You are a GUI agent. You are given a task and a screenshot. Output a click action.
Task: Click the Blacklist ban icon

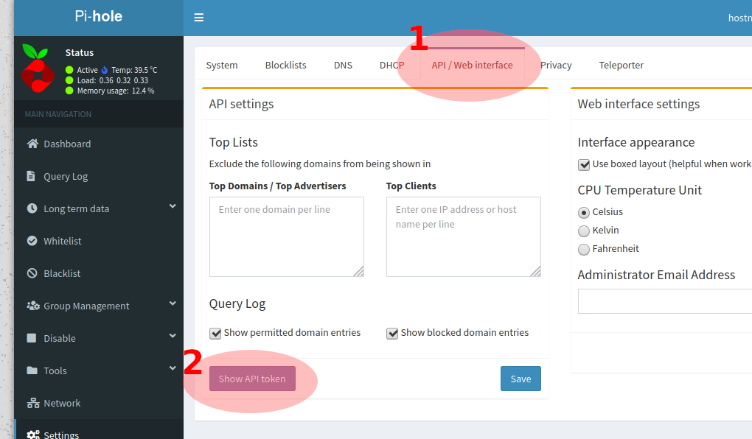coord(32,273)
